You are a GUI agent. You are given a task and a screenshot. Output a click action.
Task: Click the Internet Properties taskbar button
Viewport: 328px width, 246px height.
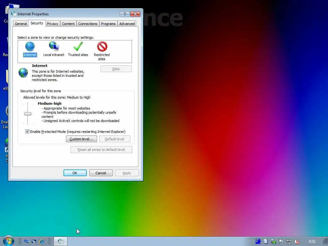point(61,242)
